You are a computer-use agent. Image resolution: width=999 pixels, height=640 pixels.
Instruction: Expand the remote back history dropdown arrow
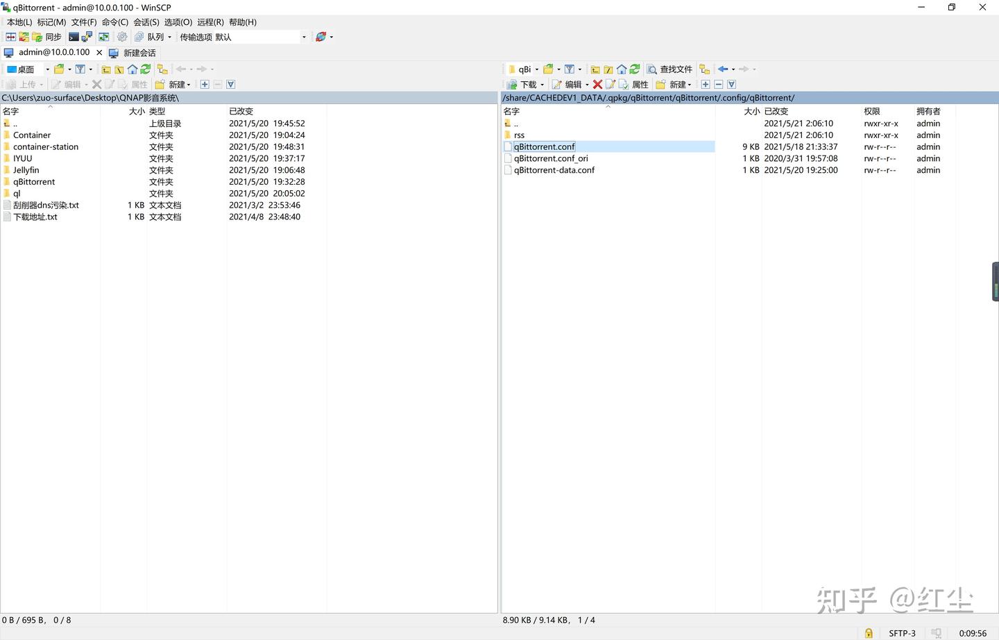(733, 69)
